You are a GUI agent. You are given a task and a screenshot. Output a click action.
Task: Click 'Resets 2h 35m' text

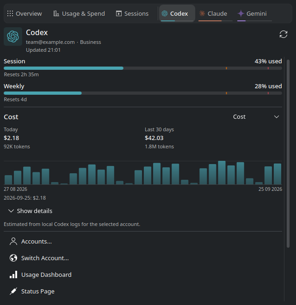pyautogui.click(x=21, y=74)
